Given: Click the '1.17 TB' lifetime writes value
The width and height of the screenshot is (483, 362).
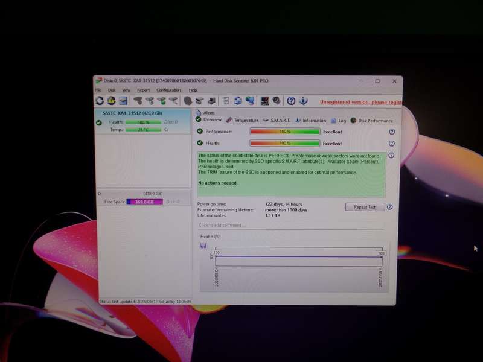Looking at the screenshot, I should point(273,215).
